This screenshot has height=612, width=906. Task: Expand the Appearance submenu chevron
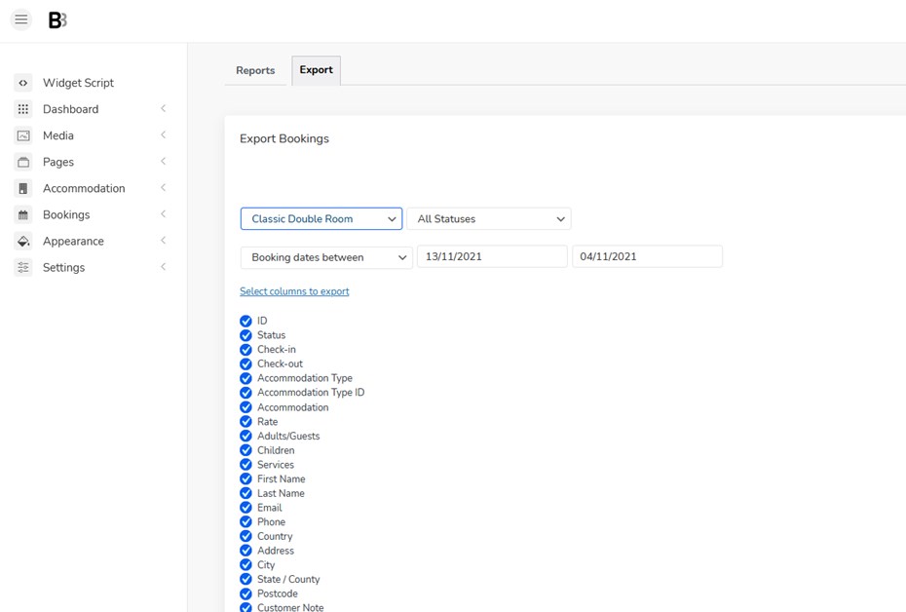pyautogui.click(x=164, y=241)
